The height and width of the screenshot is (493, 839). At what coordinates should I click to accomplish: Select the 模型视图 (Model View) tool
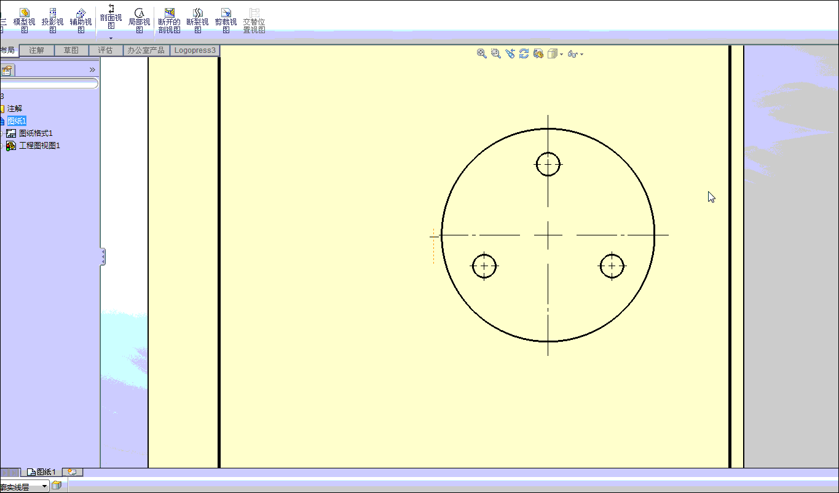pyautogui.click(x=25, y=20)
